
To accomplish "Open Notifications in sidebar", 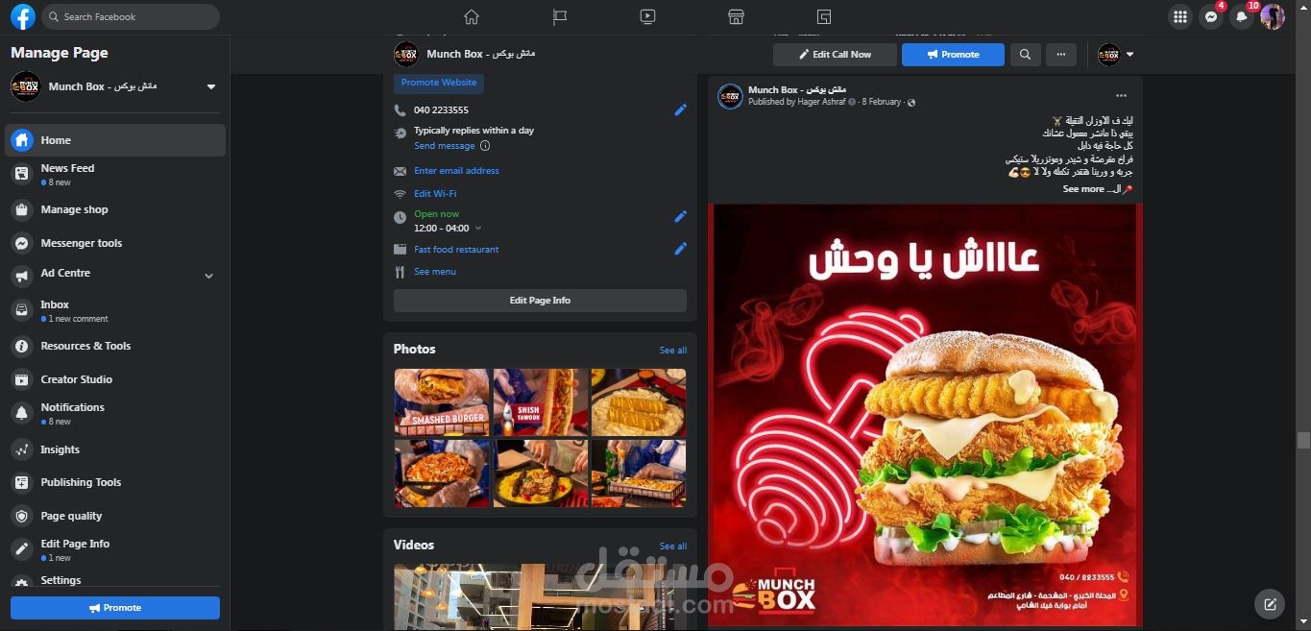I will coord(115,413).
